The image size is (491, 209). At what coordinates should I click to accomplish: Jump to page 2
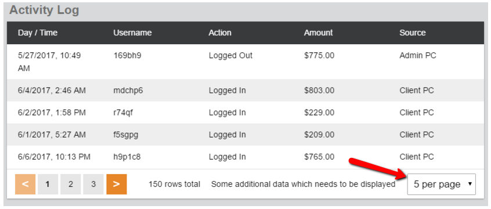[x=71, y=184]
